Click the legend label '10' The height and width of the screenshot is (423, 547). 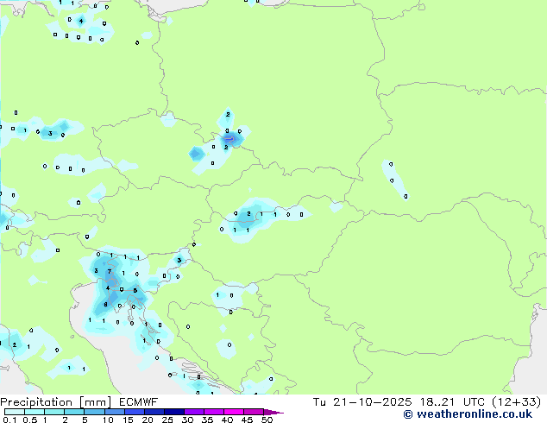pos(108,420)
